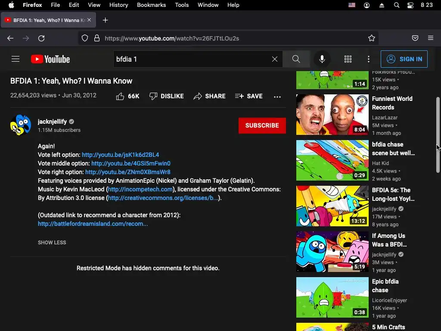Go to the YouTube home logo
The height and width of the screenshot is (331, 441).
coord(50,59)
